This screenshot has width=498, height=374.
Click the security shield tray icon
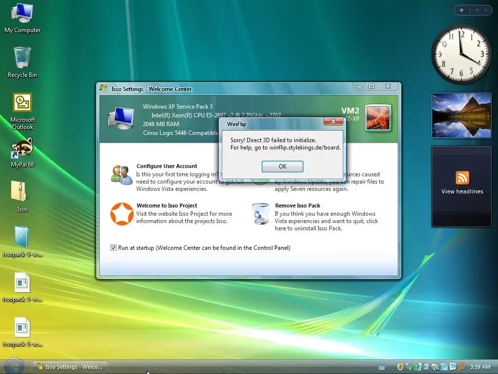click(400, 367)
